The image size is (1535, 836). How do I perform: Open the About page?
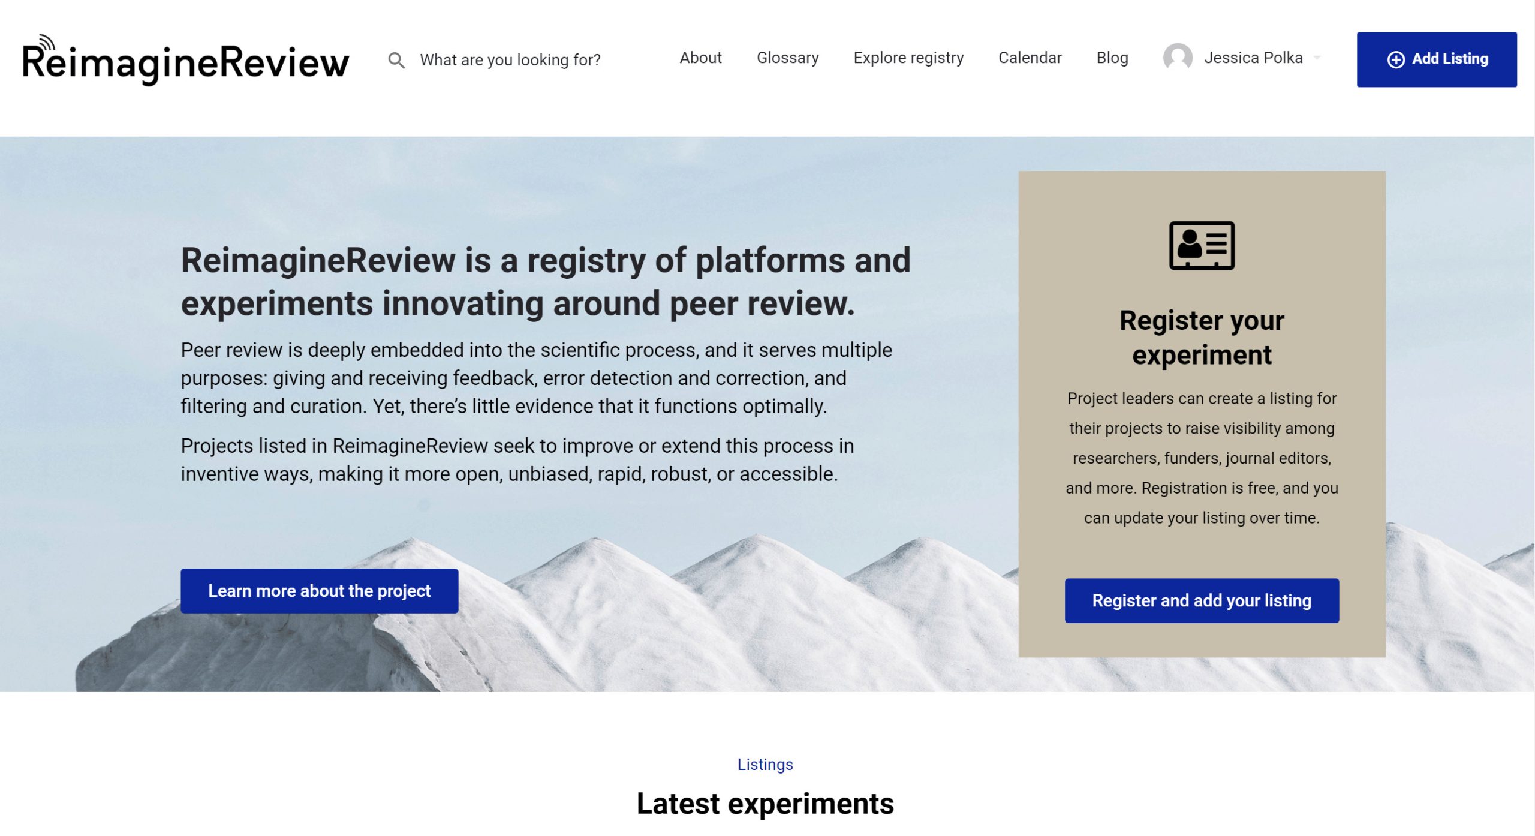[x=700, y=58]
